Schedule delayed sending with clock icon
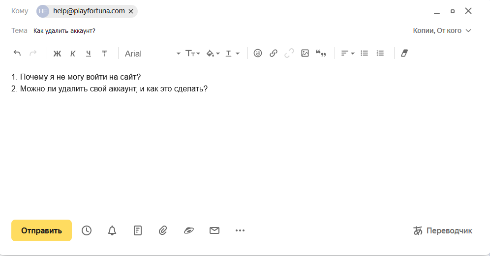490x256 pixels. pyautogui.click(x=87, y=231)
